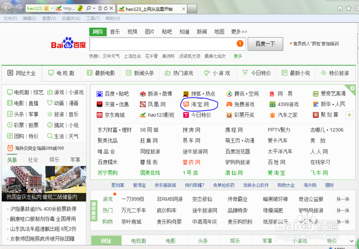Open 新浪·微博 site link

pos(156,94)
